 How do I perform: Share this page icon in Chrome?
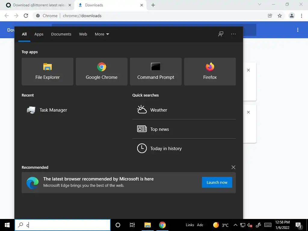(270, 16)
